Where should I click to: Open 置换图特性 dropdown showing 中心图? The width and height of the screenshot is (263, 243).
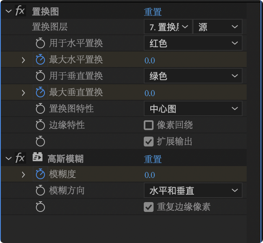click(x=193, y=109)
